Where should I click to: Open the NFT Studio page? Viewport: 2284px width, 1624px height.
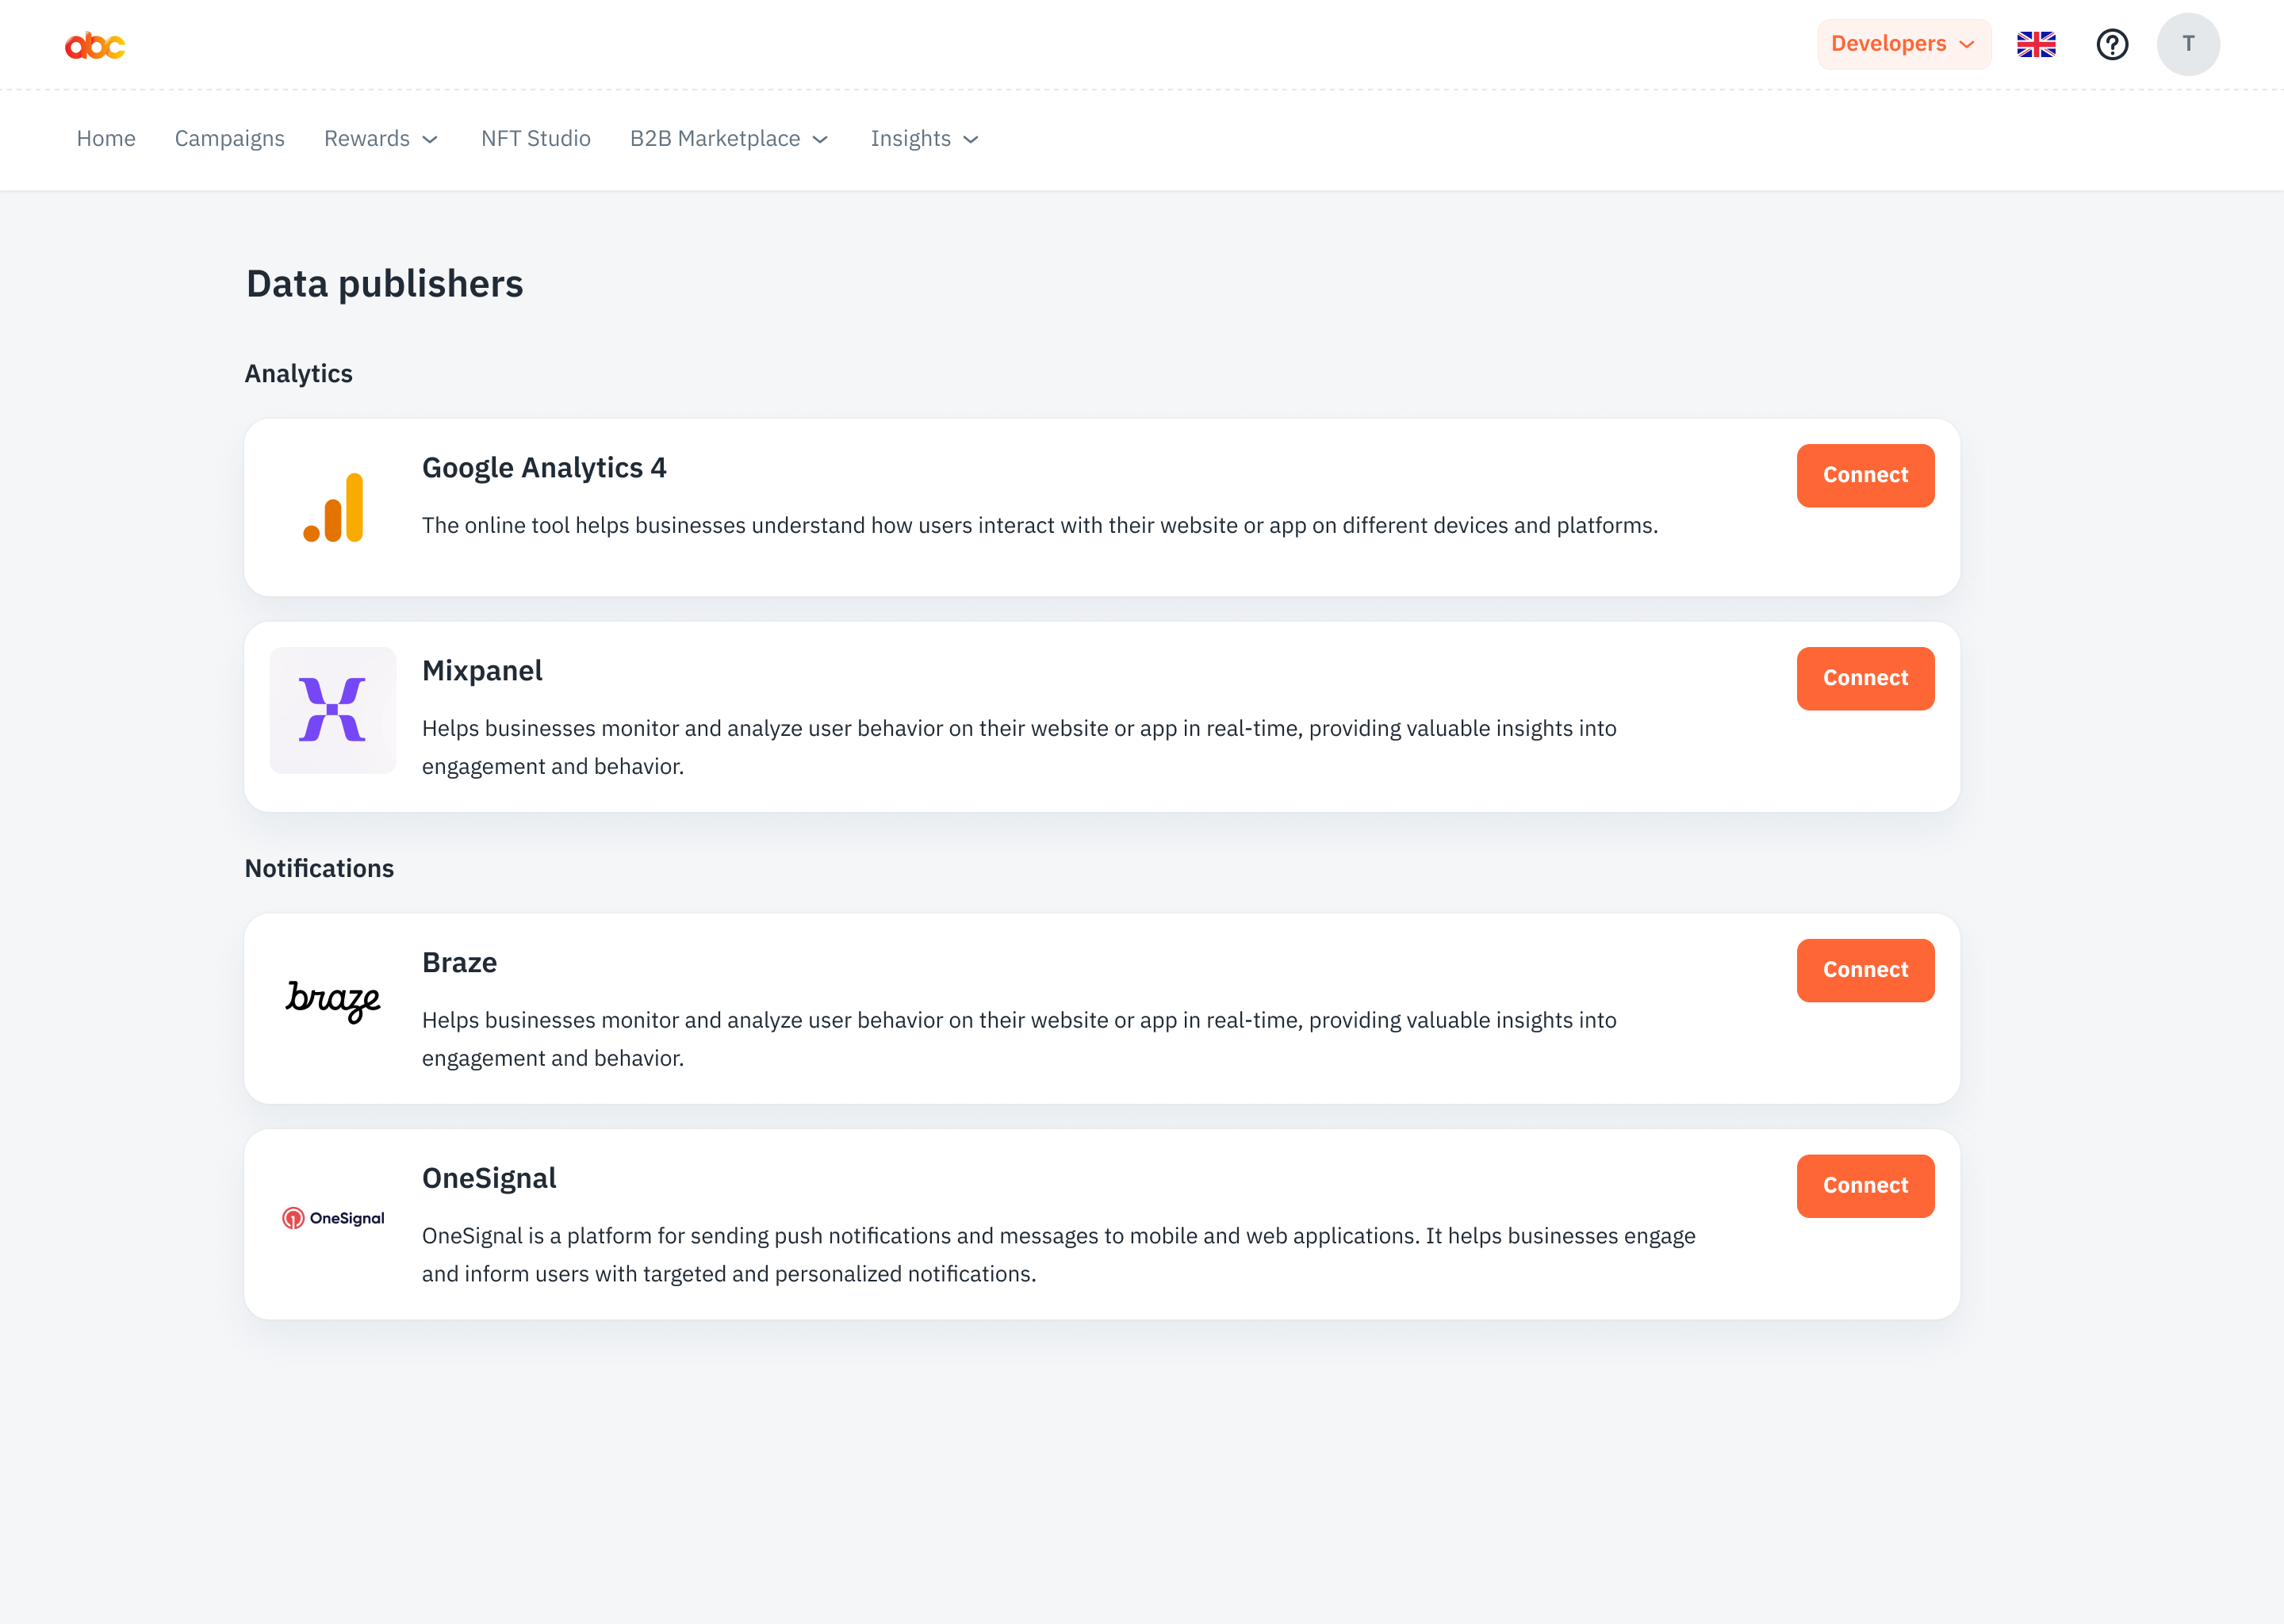tap(535, 139)
